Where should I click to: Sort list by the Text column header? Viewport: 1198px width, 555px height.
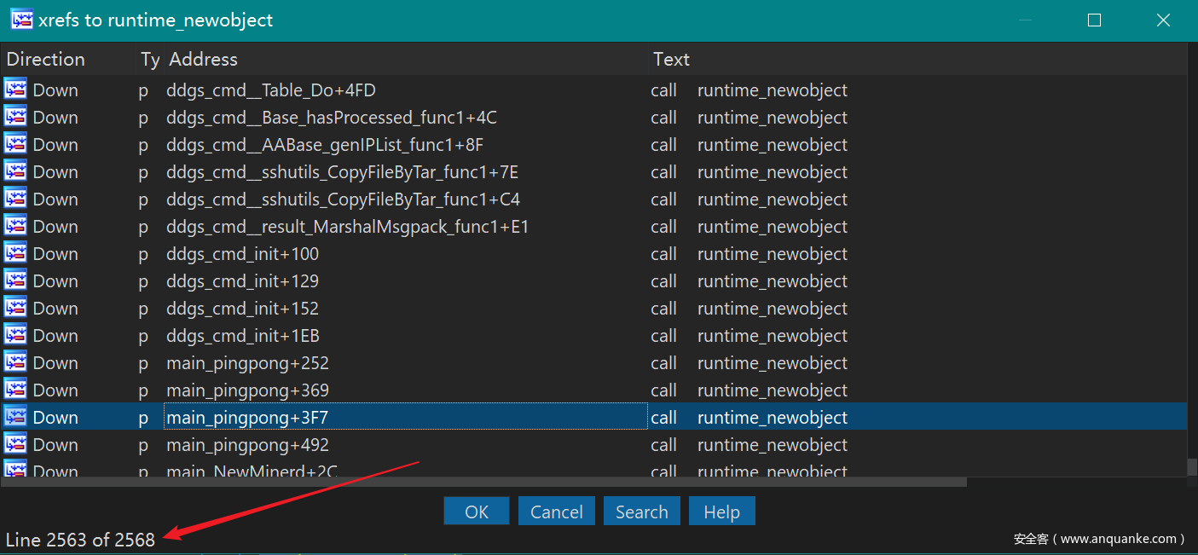[x=671, y=60]
